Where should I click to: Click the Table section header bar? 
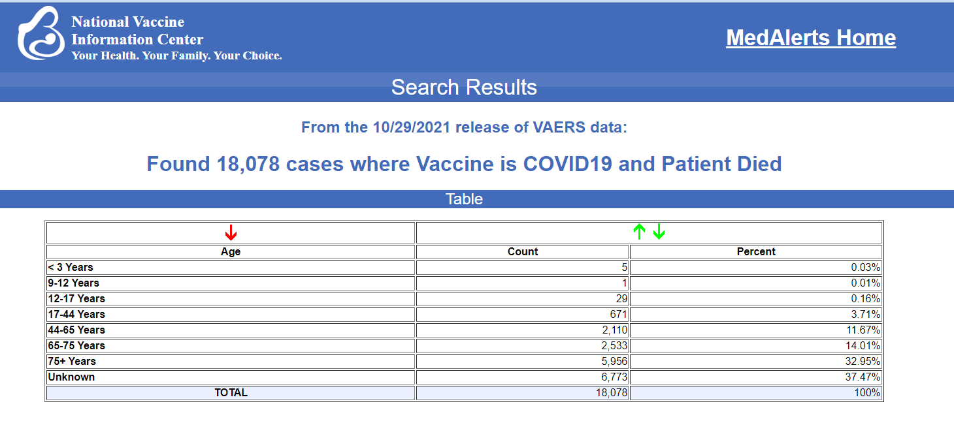(477, 199)
